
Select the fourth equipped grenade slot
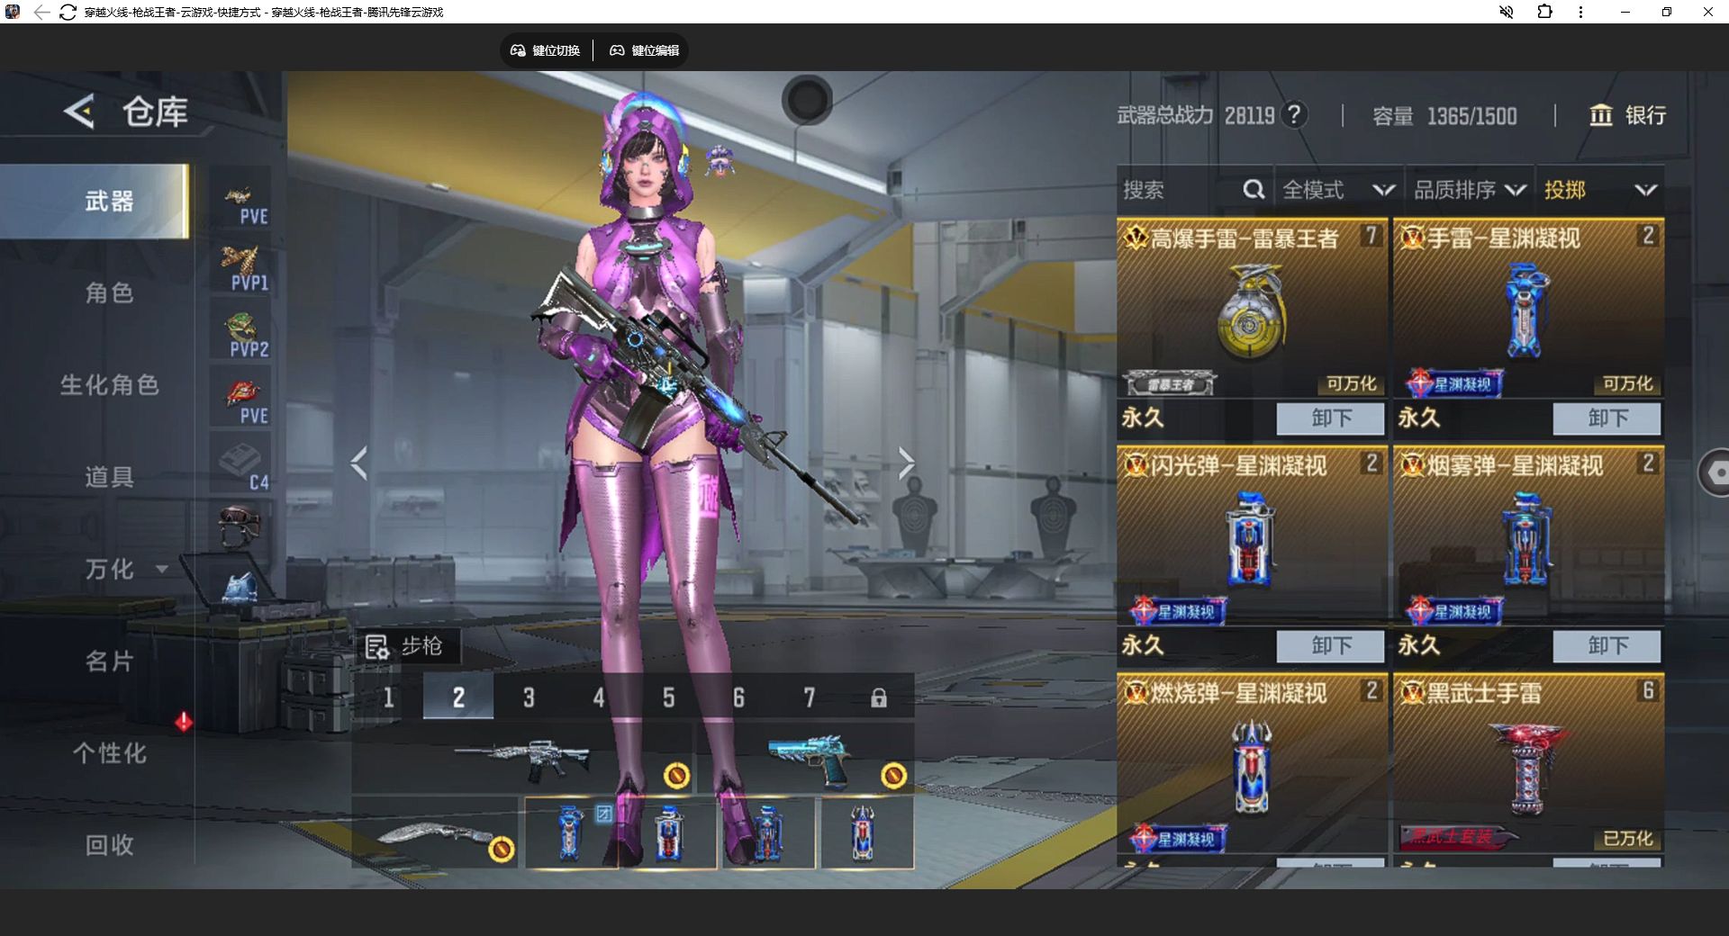[865, 833]
